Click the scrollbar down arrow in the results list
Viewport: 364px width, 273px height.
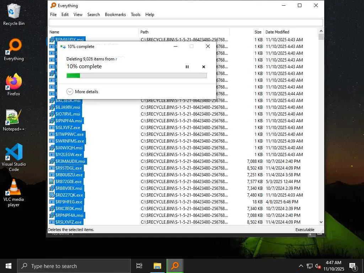321,222
